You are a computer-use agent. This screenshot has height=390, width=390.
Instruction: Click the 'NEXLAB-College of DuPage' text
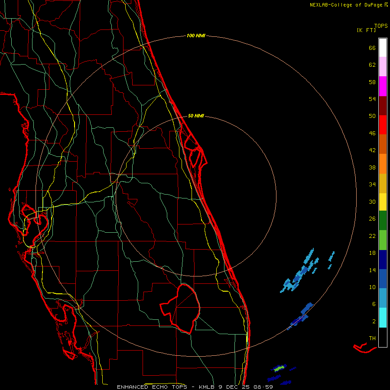point(347,5)
